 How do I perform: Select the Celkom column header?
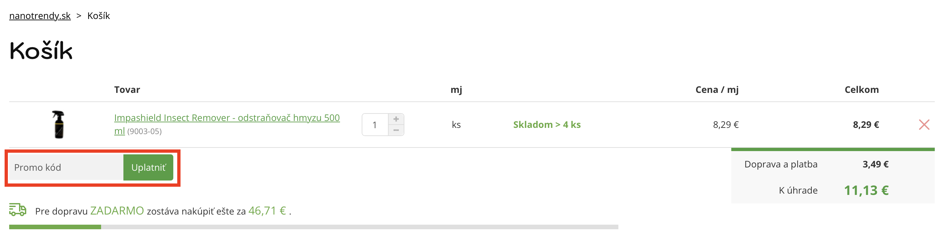861,90
